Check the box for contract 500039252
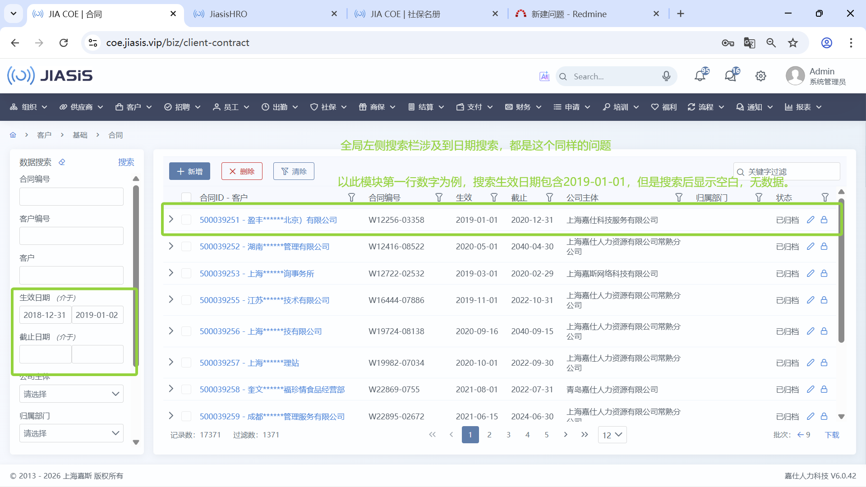Viewport: 866px width, 487px height. coord(186,247)
